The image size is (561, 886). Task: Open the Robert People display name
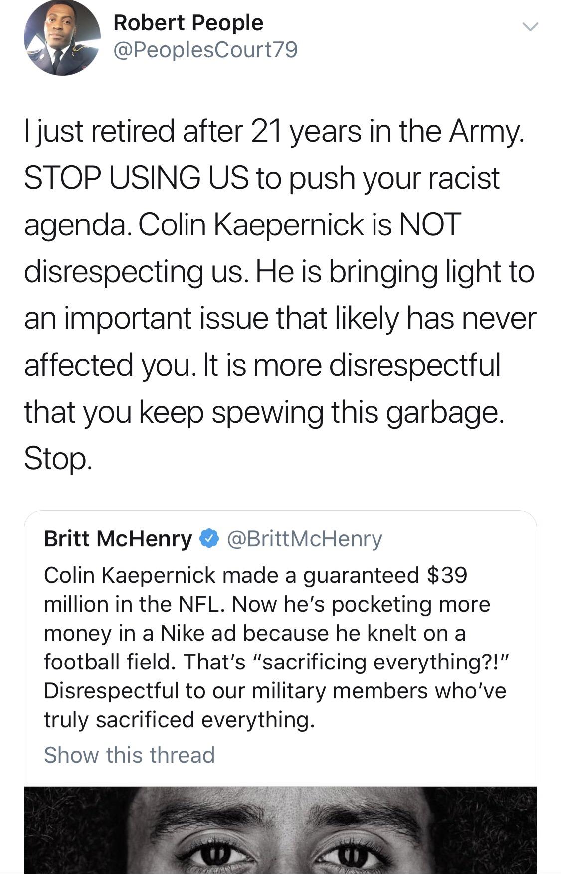pyautogui.click(x=188, y=23)
